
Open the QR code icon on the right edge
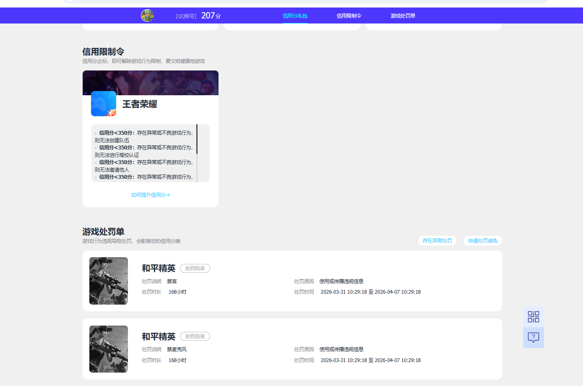[x=533, y=317]
